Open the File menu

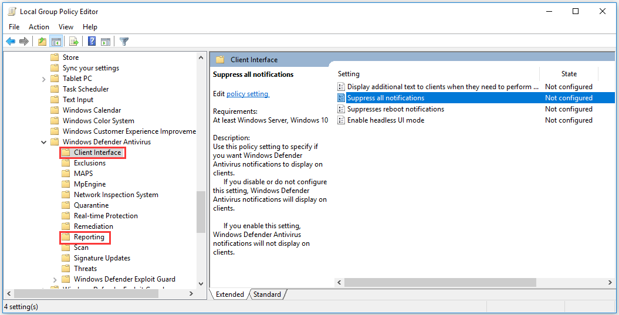(14, 27)
